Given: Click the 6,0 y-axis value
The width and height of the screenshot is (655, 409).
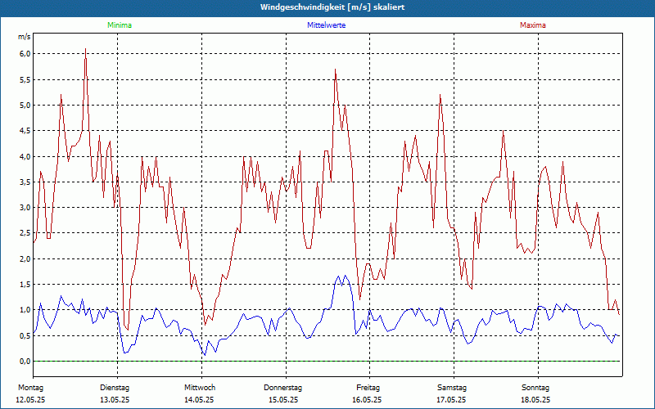Looking at the screenshot, I should click(25, 54).
